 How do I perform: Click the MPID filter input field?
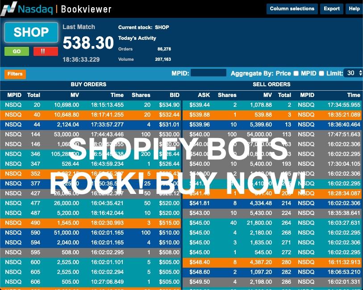point(209,73)
